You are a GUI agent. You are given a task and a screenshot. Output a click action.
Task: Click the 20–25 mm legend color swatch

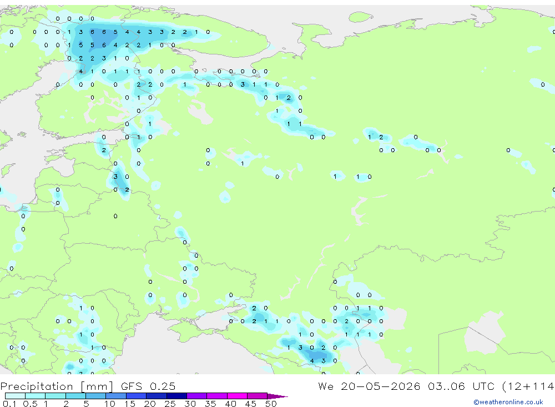pyautogui.click(x=157, y=396)
